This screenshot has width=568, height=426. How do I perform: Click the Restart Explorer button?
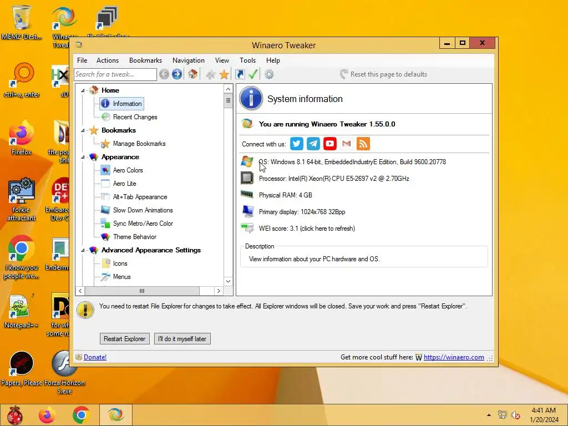tap(125, 339)
